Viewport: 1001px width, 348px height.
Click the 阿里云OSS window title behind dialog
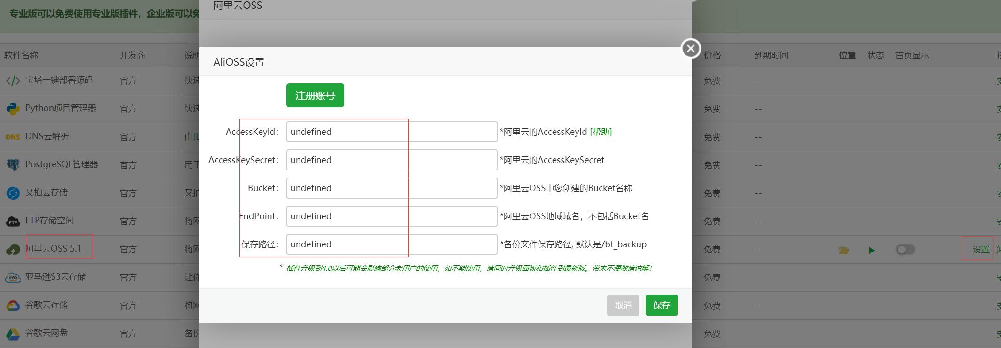tap(238, 6)
